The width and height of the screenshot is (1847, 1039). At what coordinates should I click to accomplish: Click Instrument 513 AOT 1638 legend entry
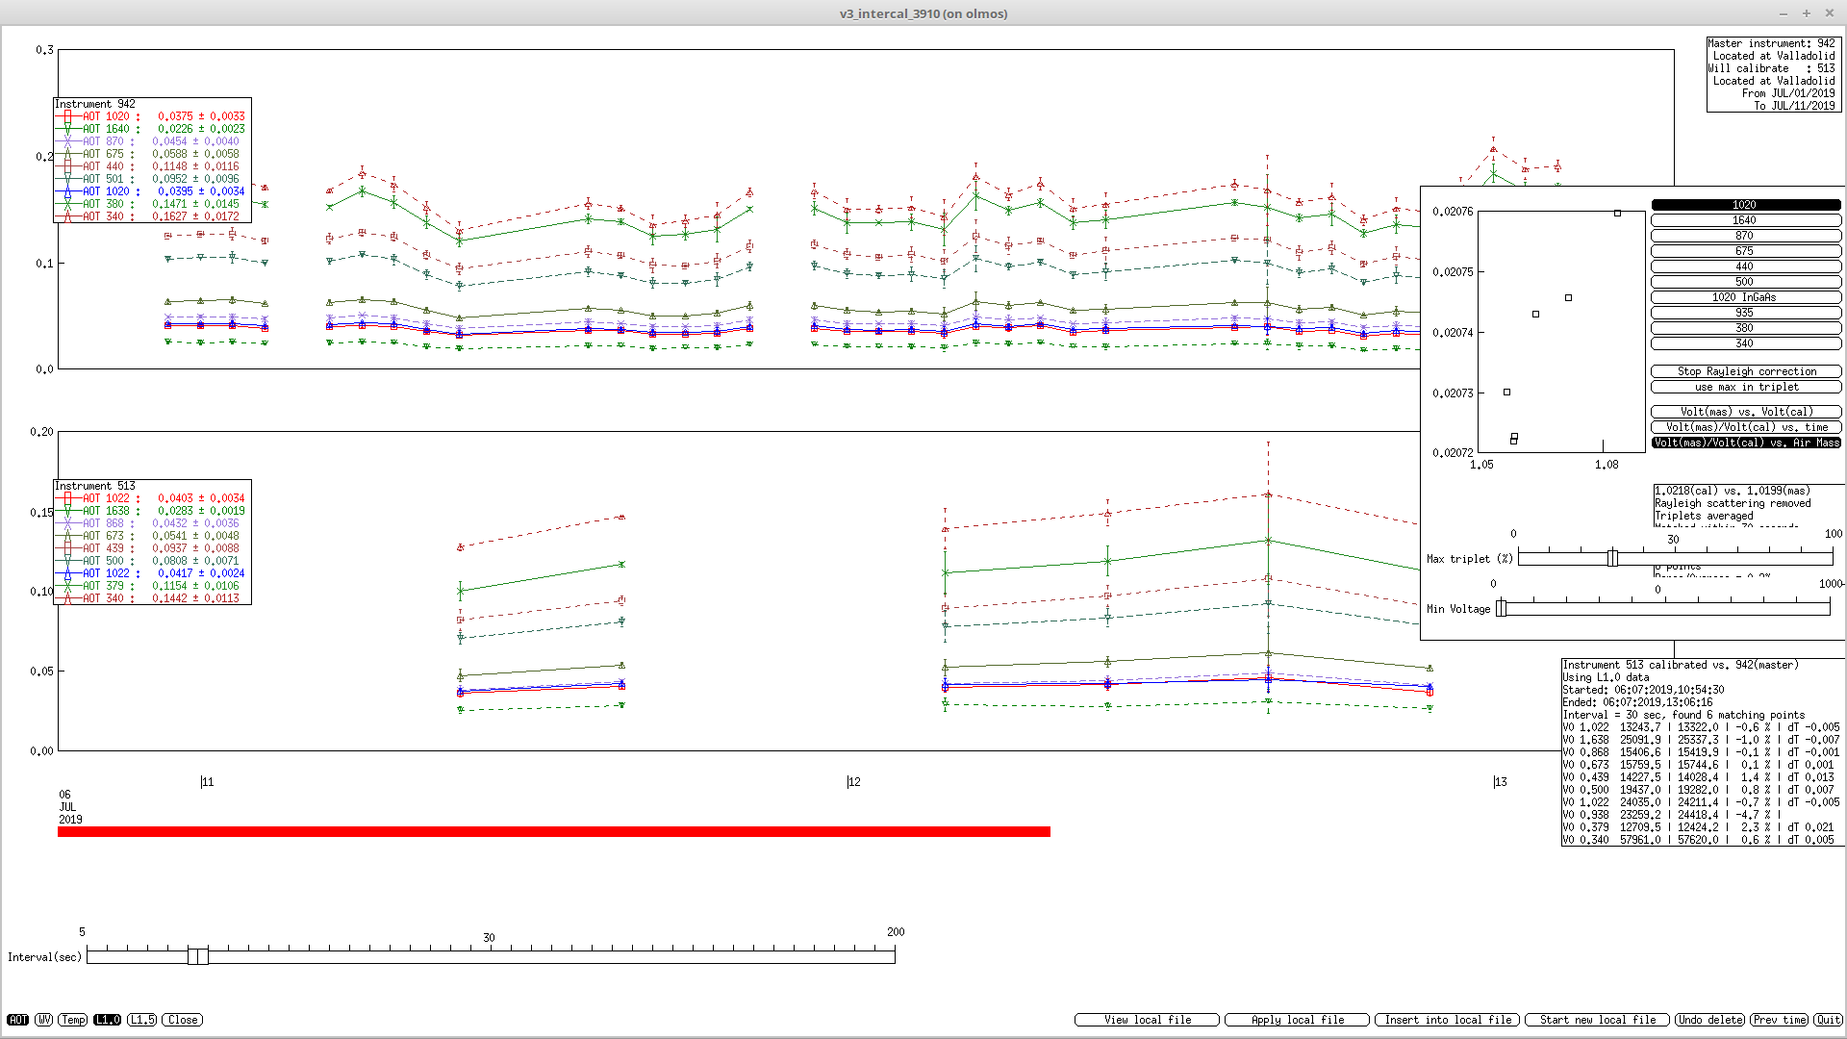(x=151, y=511)
